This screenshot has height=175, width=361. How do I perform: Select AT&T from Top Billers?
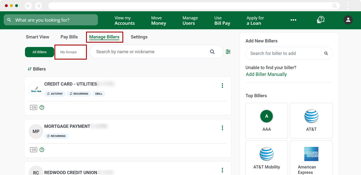311,121
